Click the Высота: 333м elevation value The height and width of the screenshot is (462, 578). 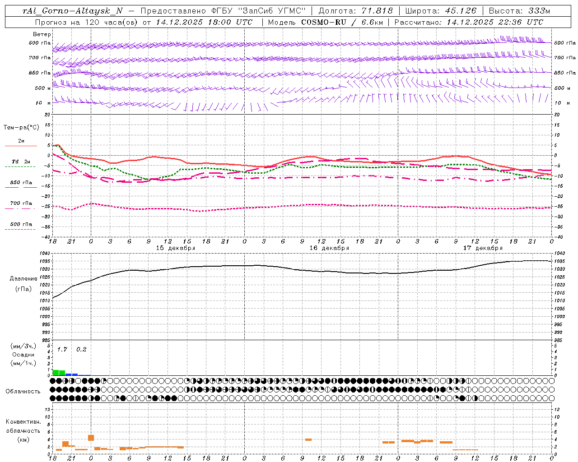click(x=519, y=11)
